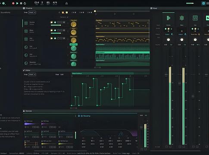This screenshot has width=209, height=155.
Task: Select the yellow clip tool in timeline toolbar
Action: click(x=67, y=12)
